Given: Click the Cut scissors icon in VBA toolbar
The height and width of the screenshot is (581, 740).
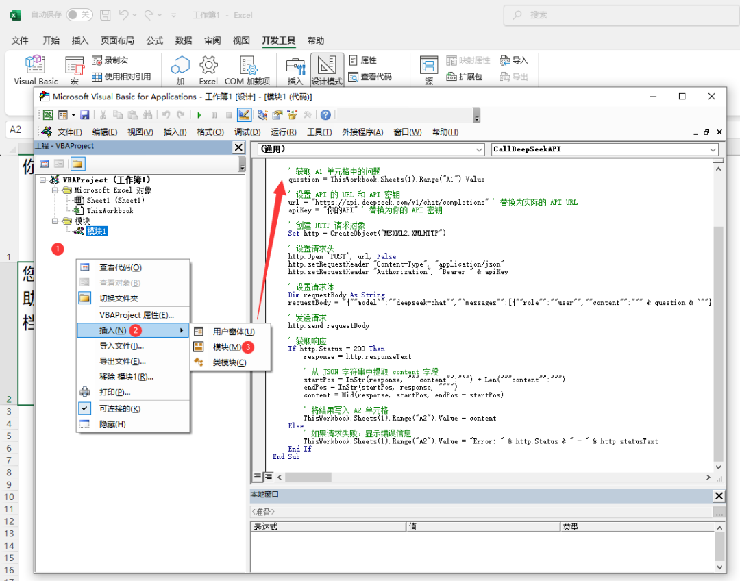Looking at the screenshot, I should pyautogui.click(x=103, y=114).
